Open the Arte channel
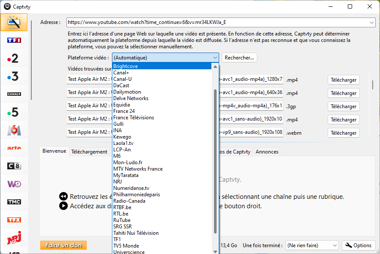This screenshot has width=380, height=254. tap(14, 148)
